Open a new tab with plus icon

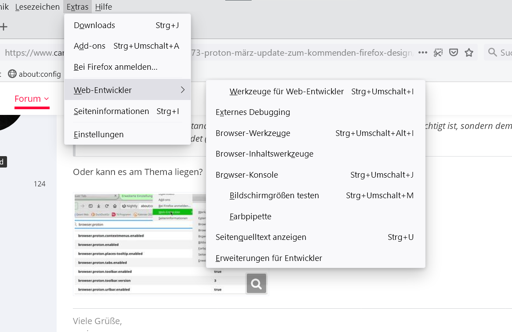4,27
